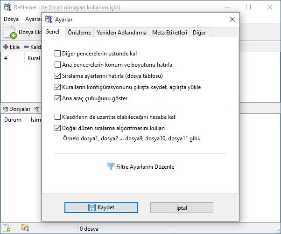This screenshot has width=281, height=234.
Task: Close the Ayarlar dialog
Action: click(x=232, y=19)
